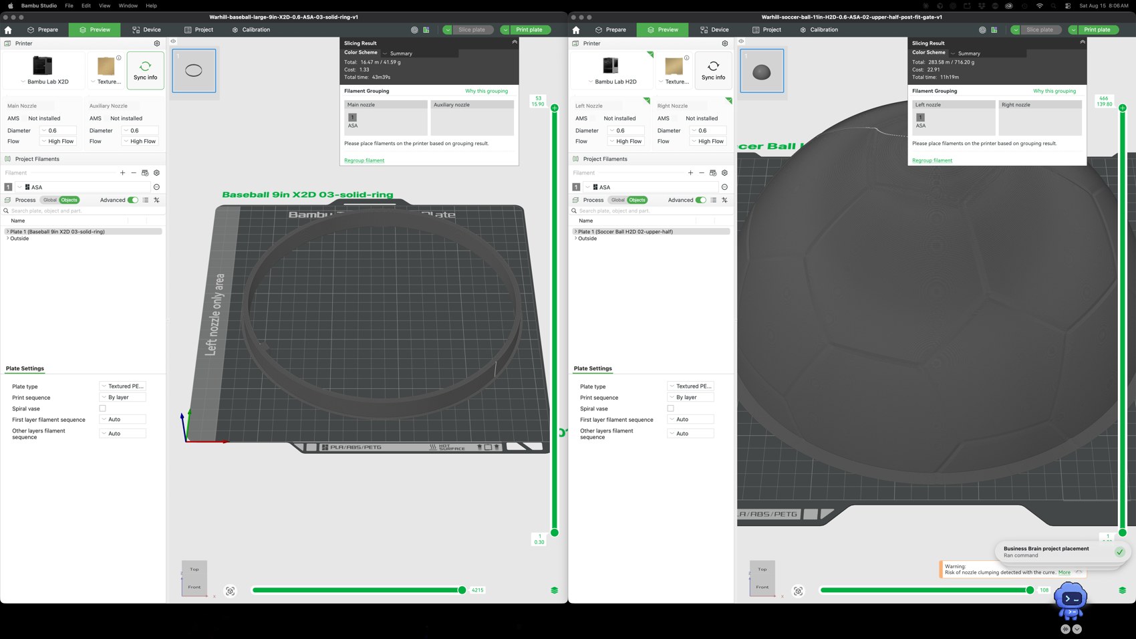Click Print plate button in right window
Viewport: 1136px width, 639px height.
click(x=1097, y=30)
